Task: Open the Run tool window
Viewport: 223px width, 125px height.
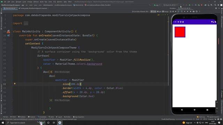Action: point(6,117)
